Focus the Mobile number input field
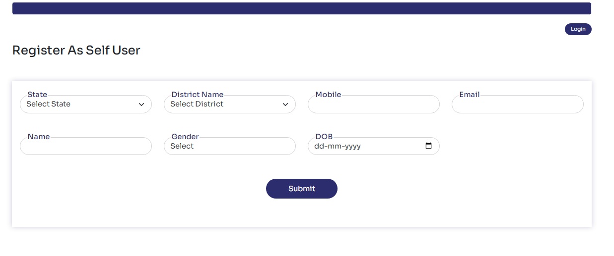This screenshot has width=614, height=256. click(373, 105)
